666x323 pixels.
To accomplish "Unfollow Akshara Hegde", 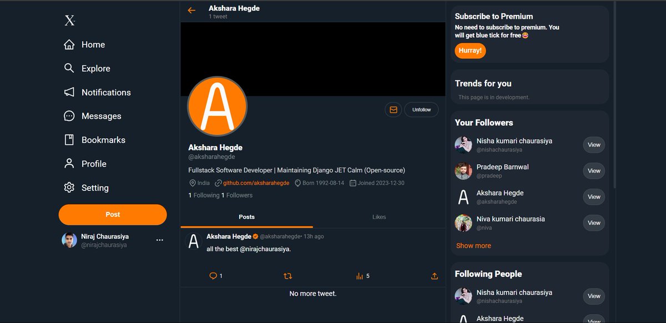I will pyautogui.click(x=421, y=110).
